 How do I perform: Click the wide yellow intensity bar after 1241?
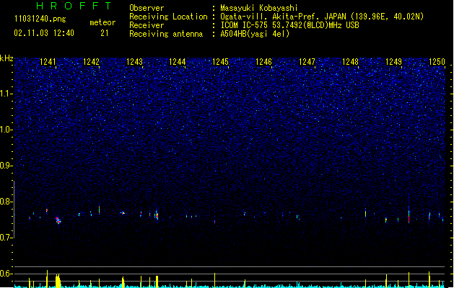58,281
